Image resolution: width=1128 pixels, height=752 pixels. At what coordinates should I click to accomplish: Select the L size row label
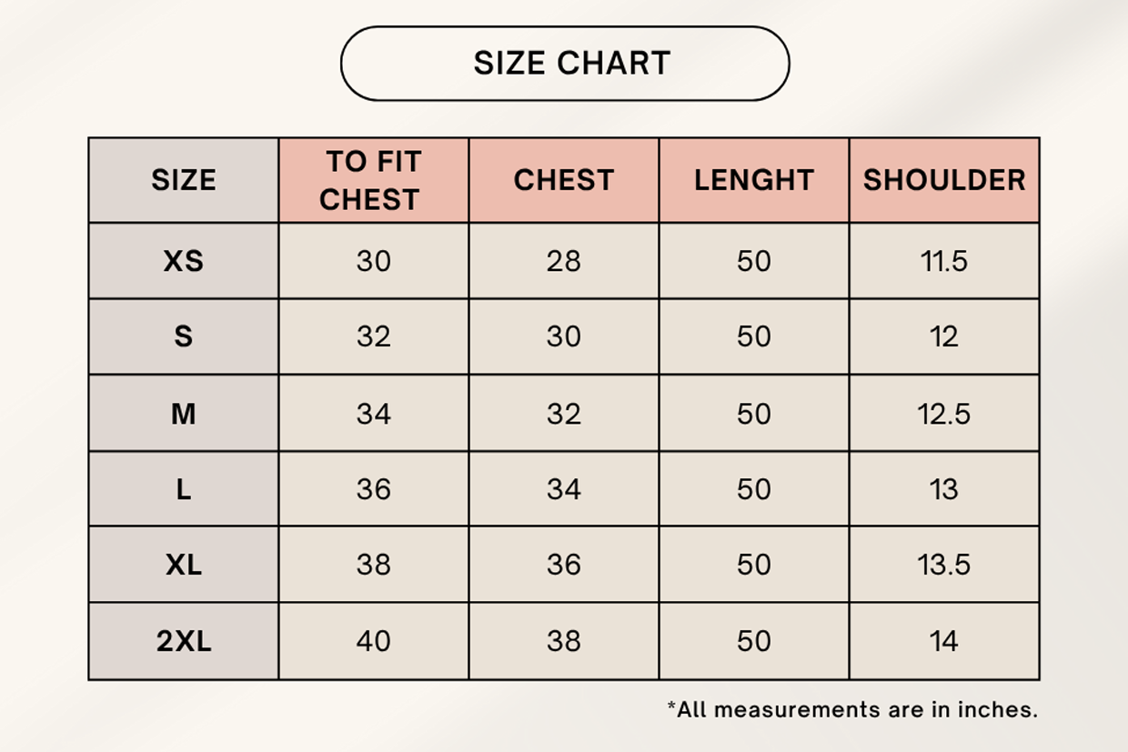184,490
